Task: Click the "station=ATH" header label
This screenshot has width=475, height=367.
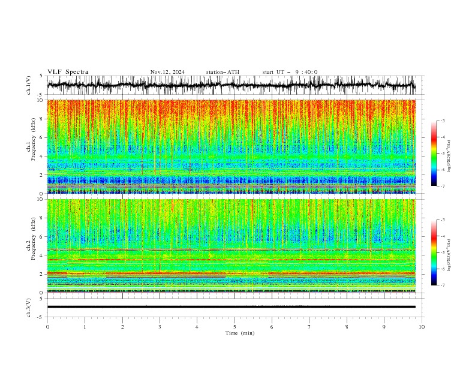Action: click(x=223, y=72)
